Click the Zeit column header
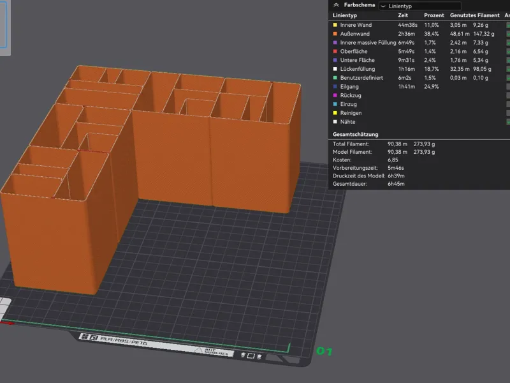This screenshot has width=510, height=383. 403,15
